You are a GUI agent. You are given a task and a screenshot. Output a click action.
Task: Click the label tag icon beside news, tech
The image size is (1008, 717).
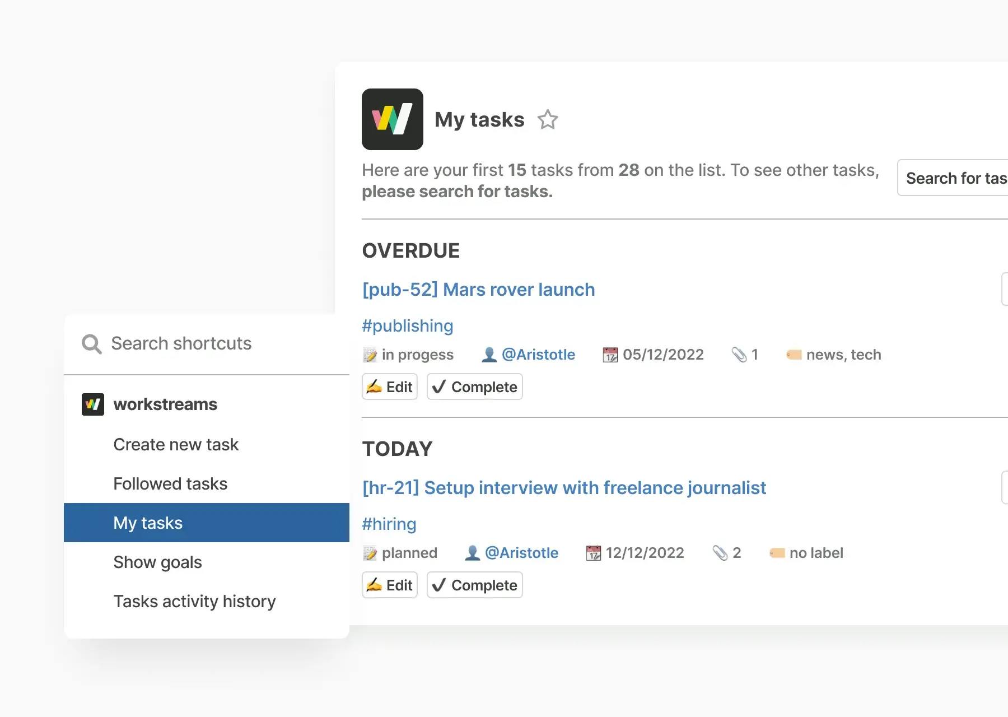[x=794, y=355]
